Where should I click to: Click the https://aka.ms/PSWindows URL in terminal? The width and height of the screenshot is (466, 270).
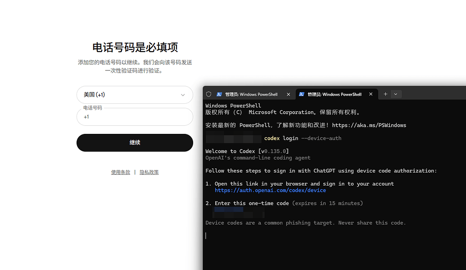369,125
